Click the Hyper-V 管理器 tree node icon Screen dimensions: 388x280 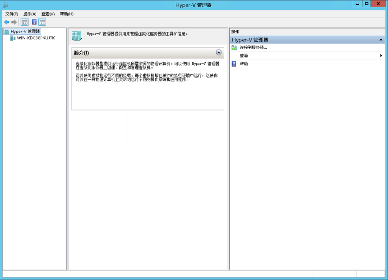click(7, 32)
